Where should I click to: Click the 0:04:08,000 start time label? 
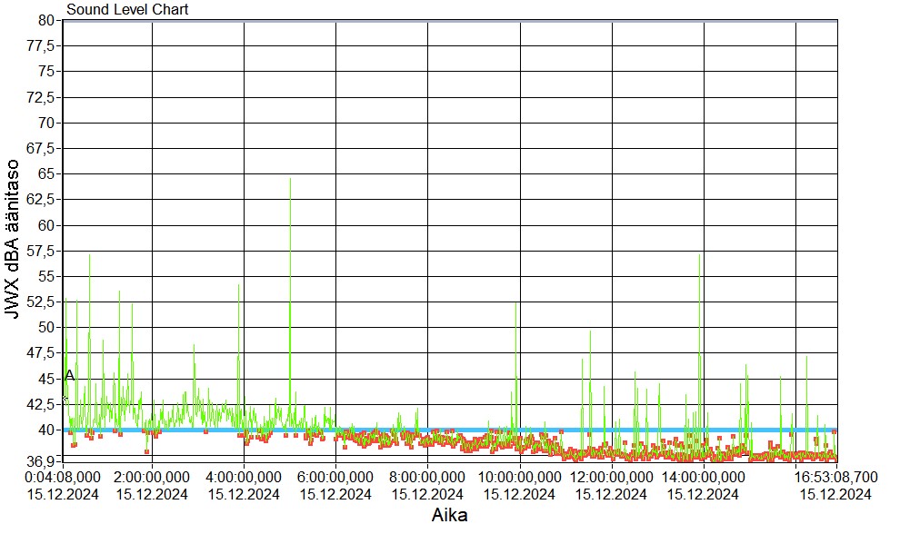61,475
